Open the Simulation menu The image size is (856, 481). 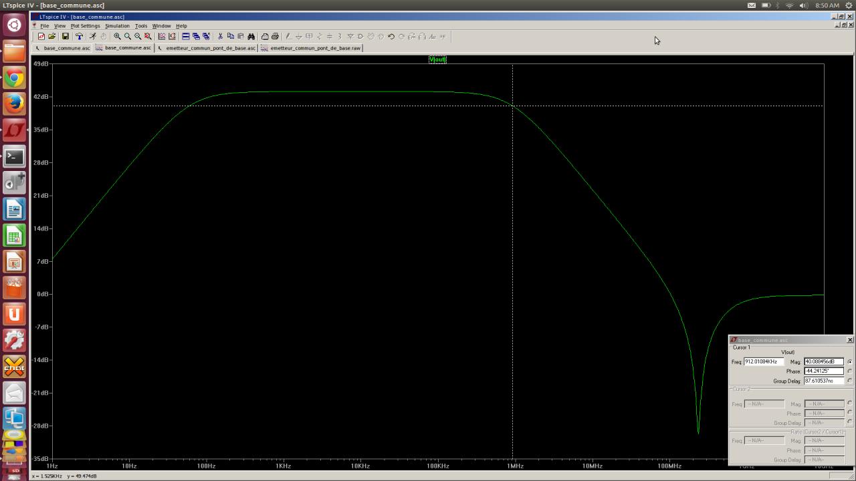tap(117, 26)
